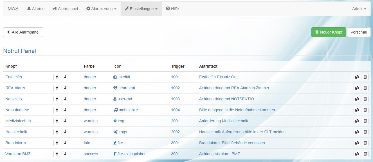Edit trigger value 1002
The width and height of the screenshot is (373, 162).
pos(175,88)
